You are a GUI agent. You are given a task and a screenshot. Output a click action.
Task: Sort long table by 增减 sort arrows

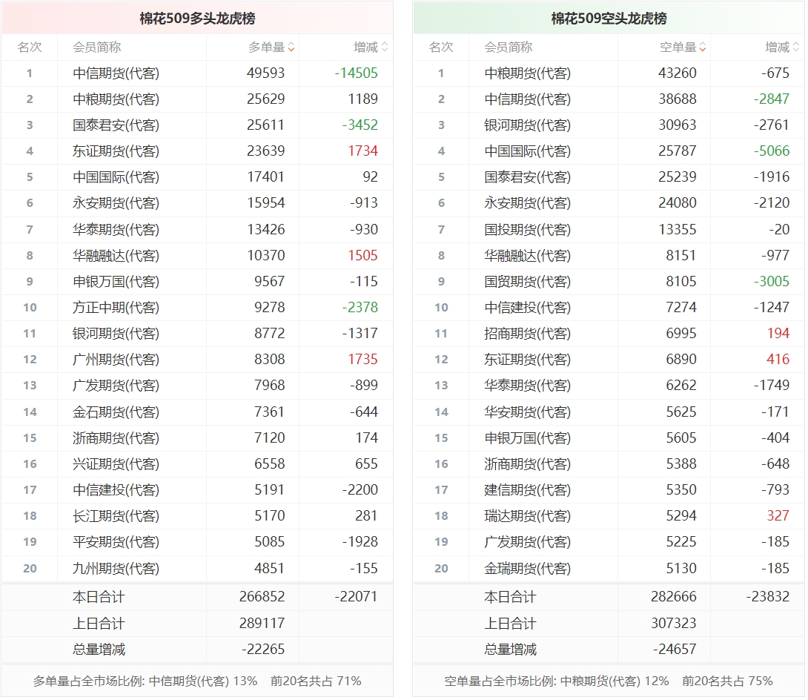(x=385, y=47)
